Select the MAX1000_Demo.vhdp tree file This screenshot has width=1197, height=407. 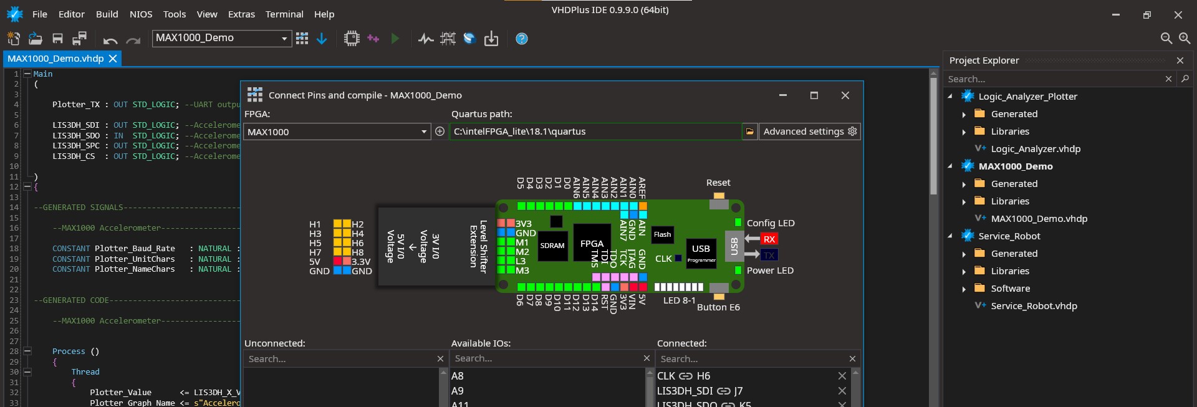(x=1039, y=219)
